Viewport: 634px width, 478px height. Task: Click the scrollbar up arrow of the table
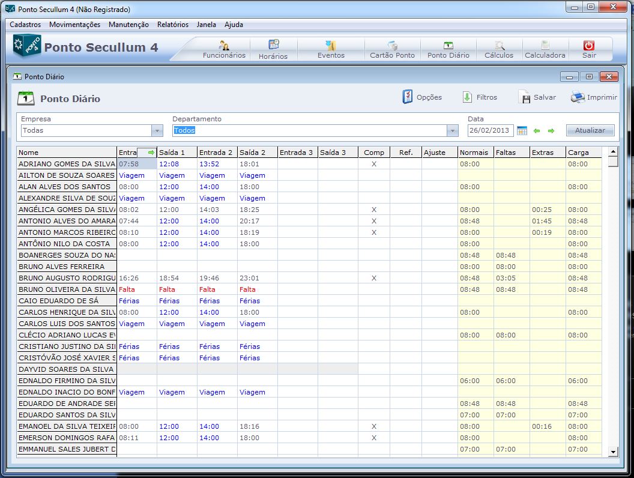pyautogui.click(x=613, y=152)
